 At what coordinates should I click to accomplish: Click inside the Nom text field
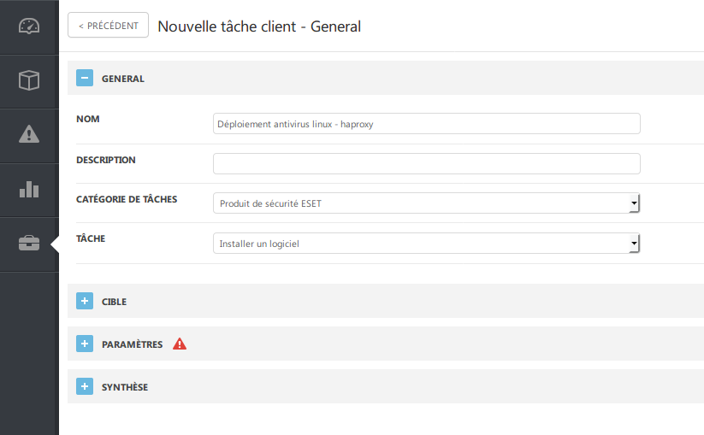point(426,124)
